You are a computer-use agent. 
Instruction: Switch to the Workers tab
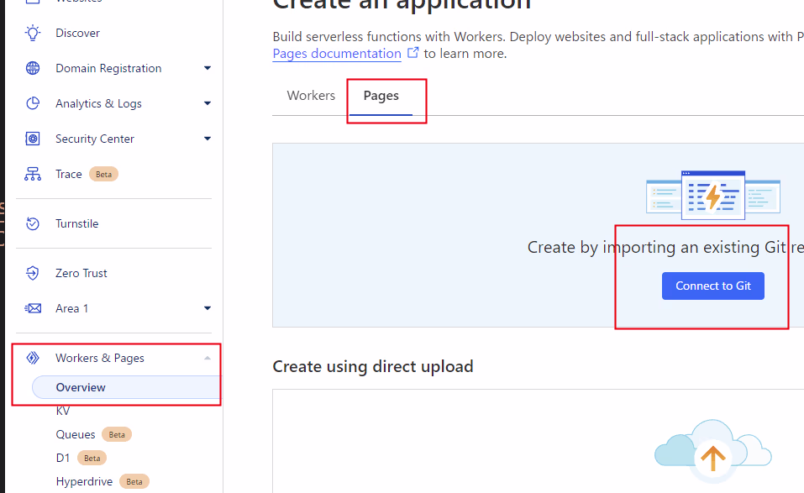click(x=311, y=96)
